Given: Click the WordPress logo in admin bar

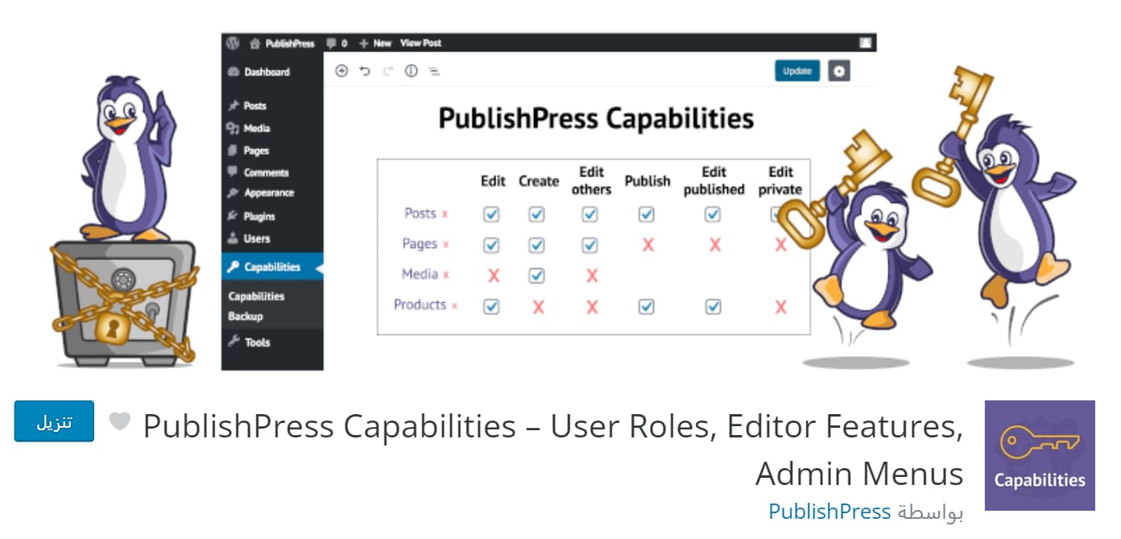Looking at the screenshot, I should point(234,43).
